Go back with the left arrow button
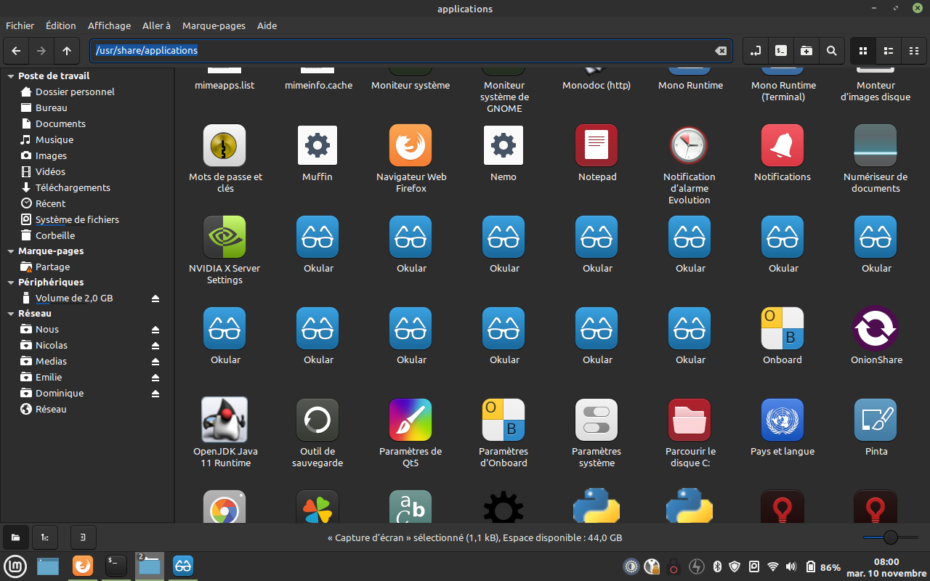The width and height of the screenshot is (930, 581). point(16,51)
